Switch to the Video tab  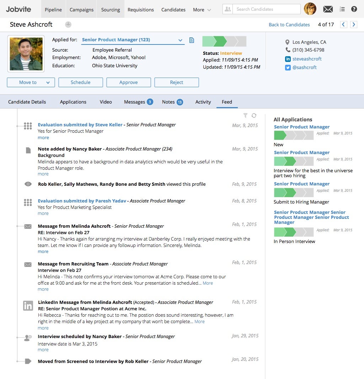(106, 102)
